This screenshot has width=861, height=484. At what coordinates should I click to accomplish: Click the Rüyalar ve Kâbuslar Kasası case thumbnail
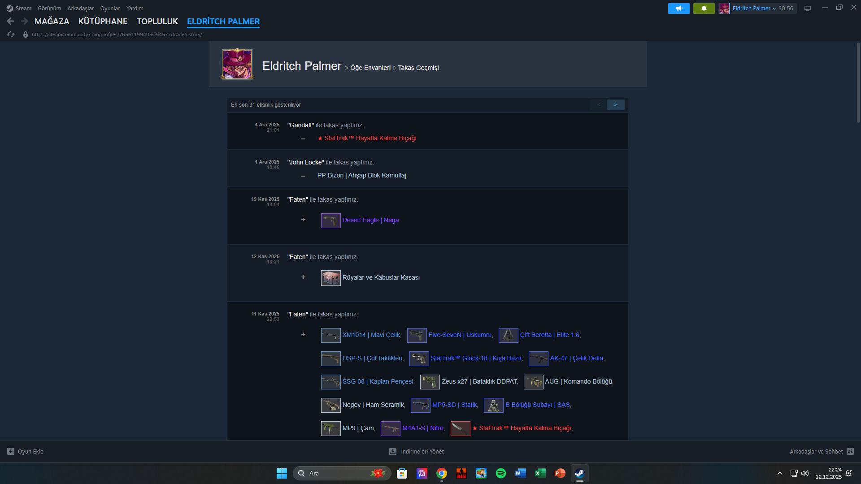331,278
